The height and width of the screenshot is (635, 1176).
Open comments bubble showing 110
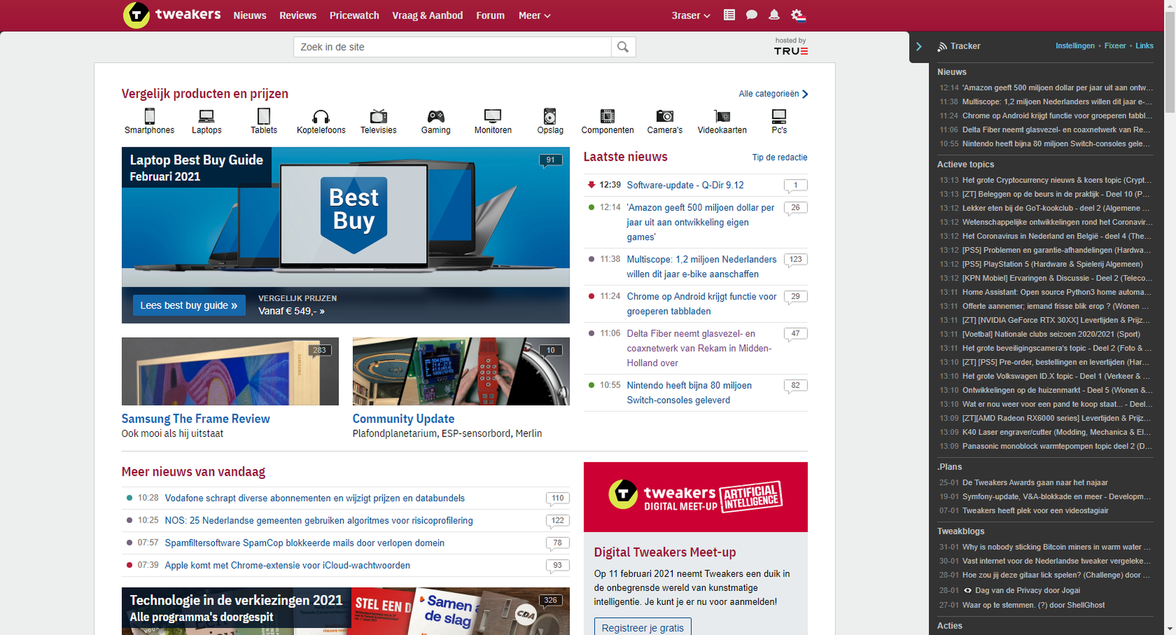pos(557,499)
